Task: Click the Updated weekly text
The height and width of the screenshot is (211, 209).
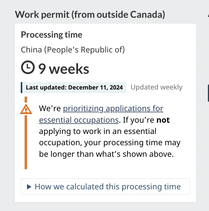Action: click(156, 87)
